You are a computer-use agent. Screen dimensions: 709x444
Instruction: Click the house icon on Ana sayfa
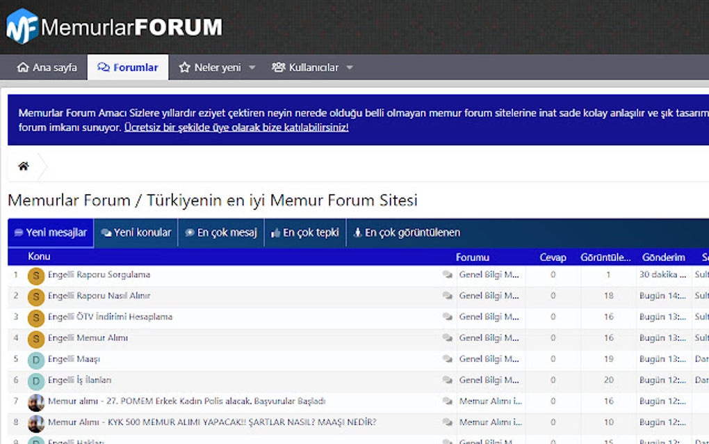(23, 68)
